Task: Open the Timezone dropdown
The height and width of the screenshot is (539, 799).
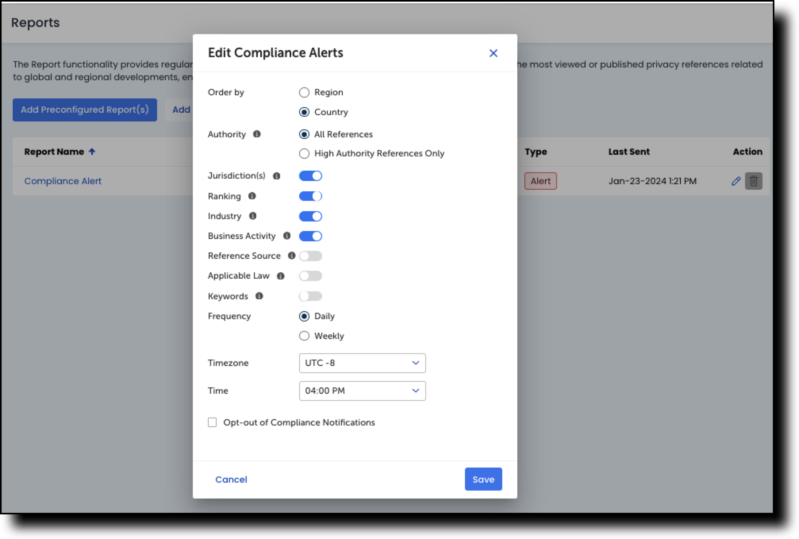Action: [x=362, y=363]
